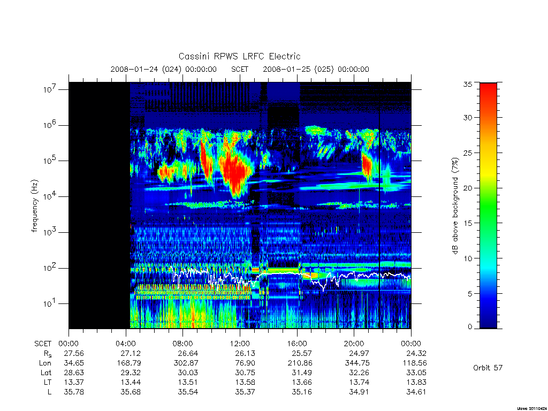Click the "frequency (Hz)" axis label

[34, 206]
